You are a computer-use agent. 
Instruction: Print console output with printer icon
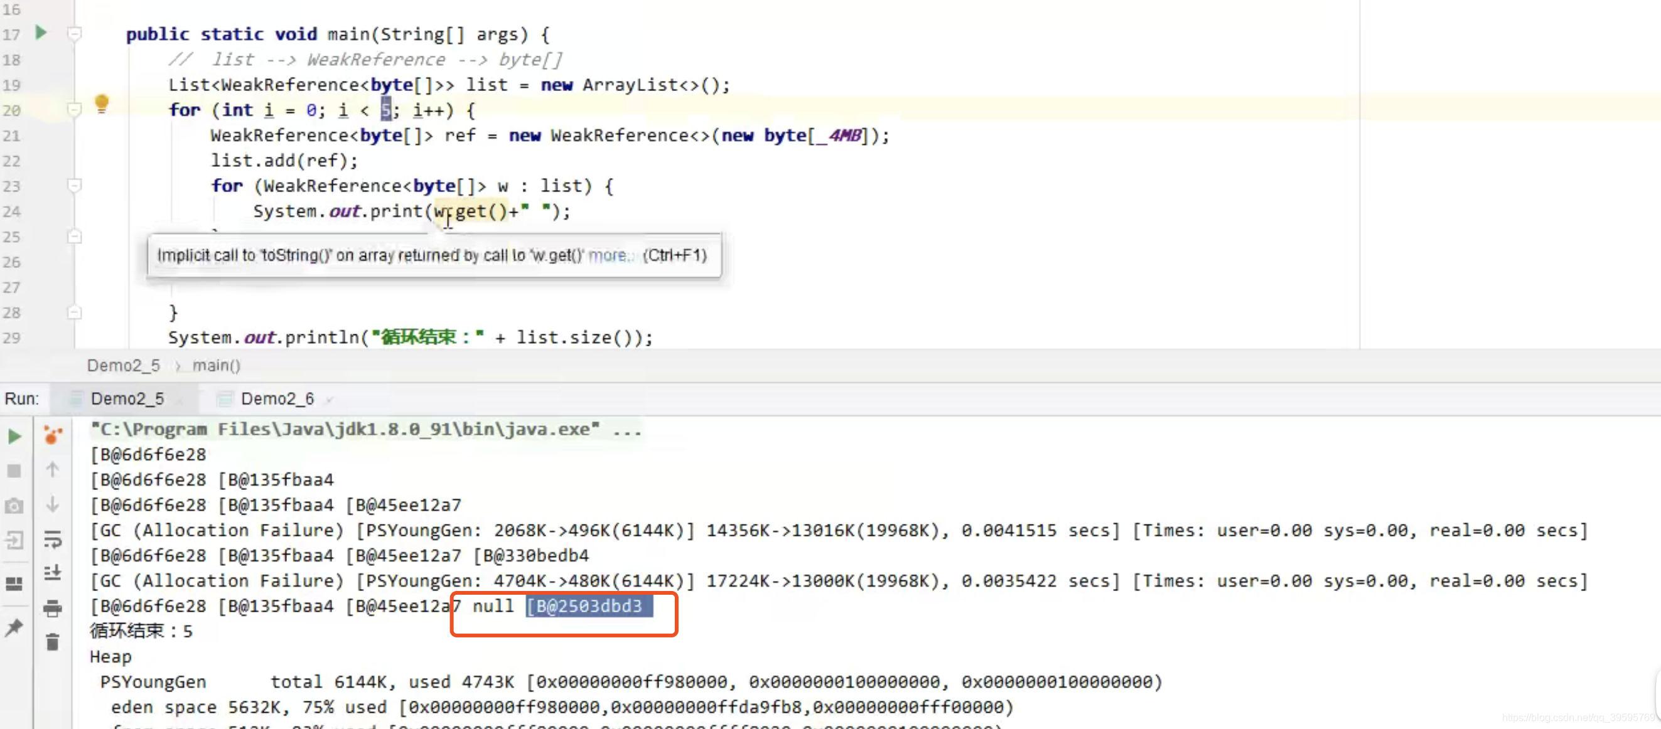click(53, 608)
